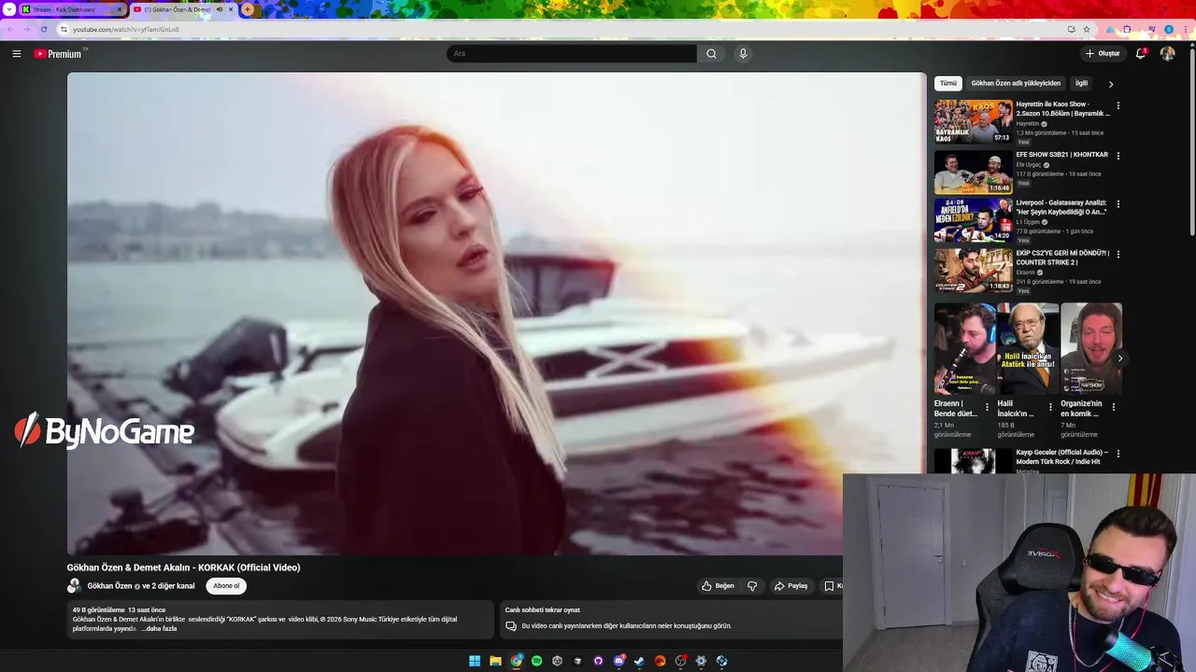
Task: Open the tab search dropdown arrow
Action: pos(7,9)
